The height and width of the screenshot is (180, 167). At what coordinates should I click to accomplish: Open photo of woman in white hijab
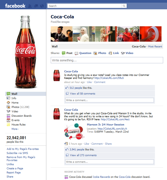(84, 34)
